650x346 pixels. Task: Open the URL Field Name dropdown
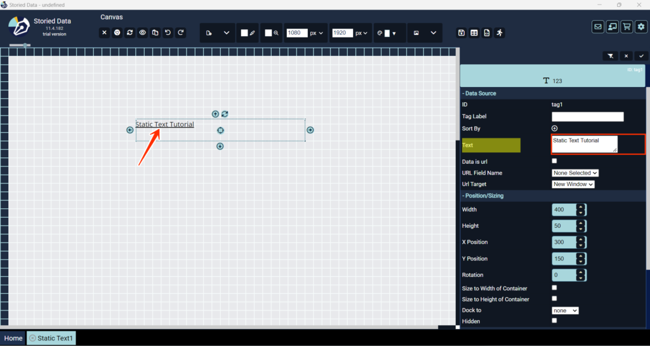[x=575, y=173]
